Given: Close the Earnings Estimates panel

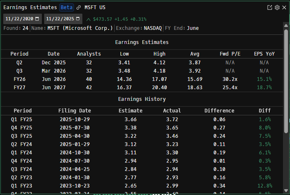Looking at the screenshot, I should (284, 7).
